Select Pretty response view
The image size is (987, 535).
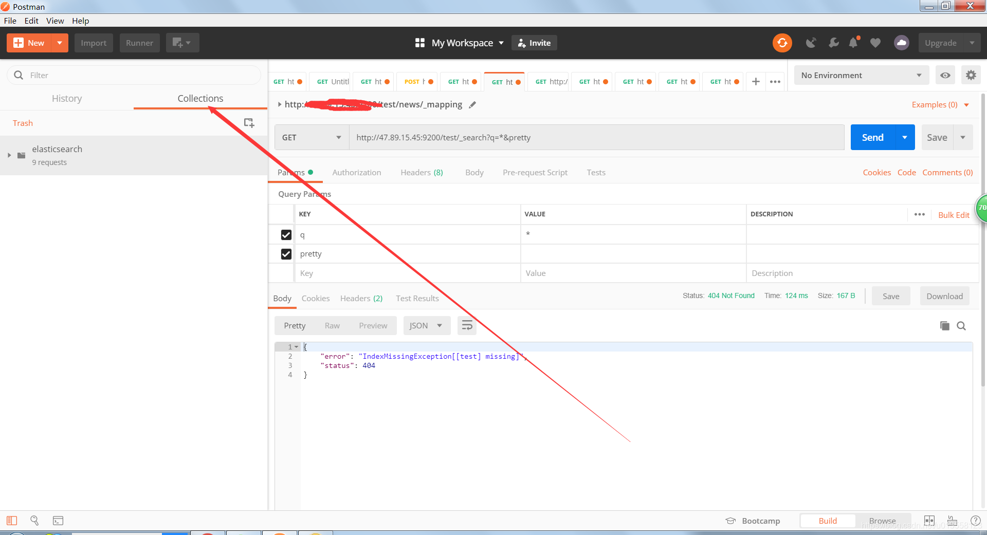(295, 325)
